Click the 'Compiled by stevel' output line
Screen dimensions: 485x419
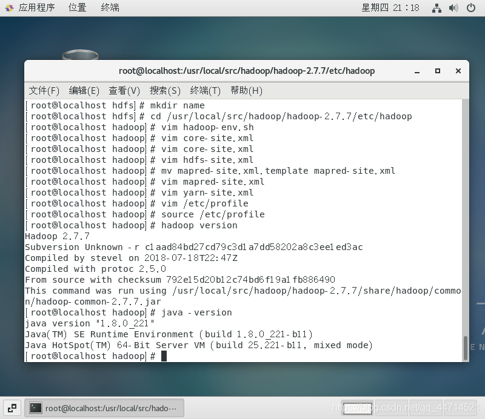131,258
